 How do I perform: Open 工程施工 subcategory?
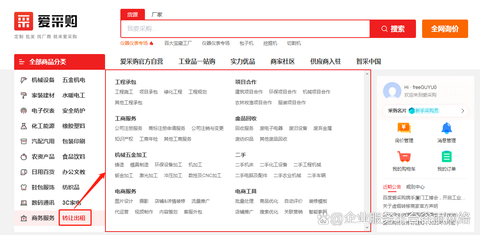pos(124,92)
